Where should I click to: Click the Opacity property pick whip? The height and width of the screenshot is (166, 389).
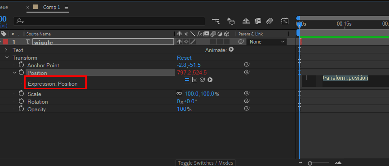[247, 108]
